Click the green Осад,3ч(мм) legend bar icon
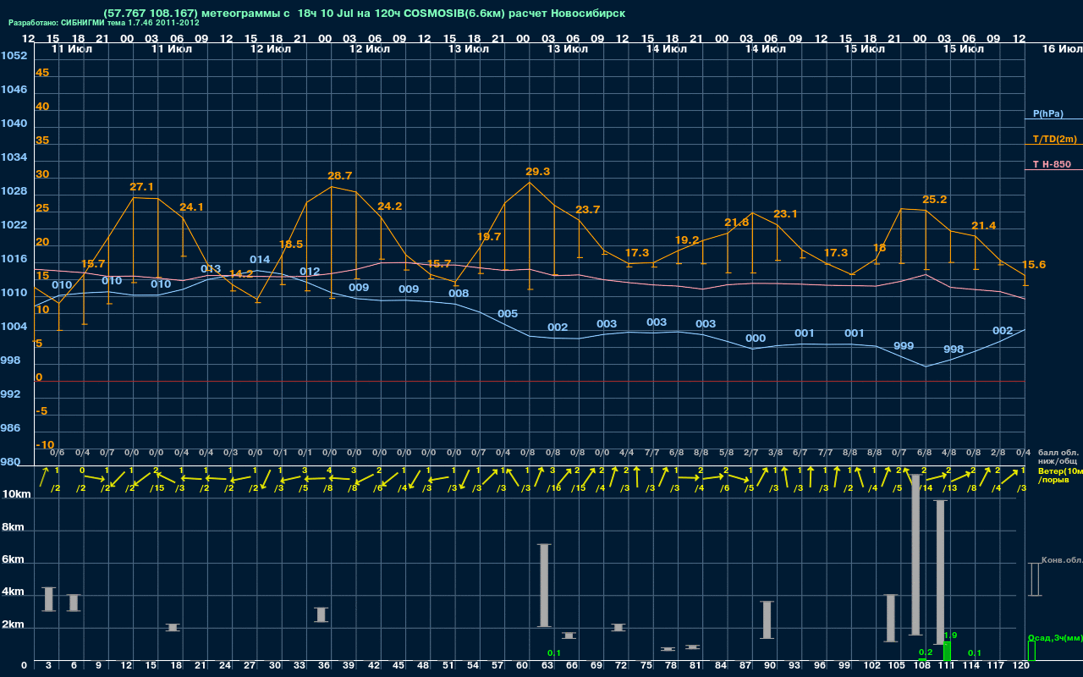 (x=1031, y=651)
